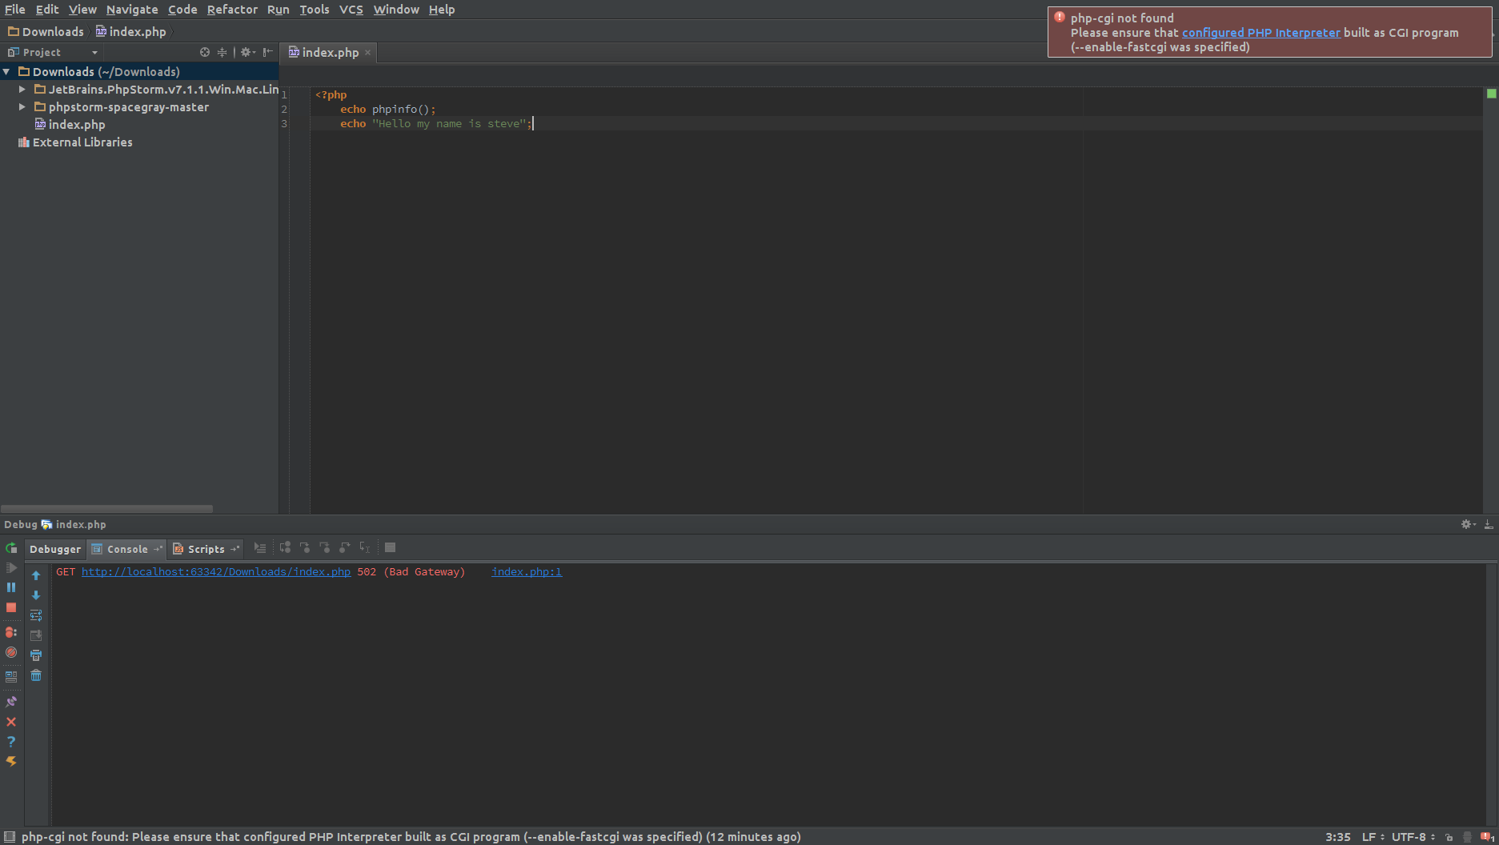Click the Resume Program icon
This screenshot has width=1499, height=845.
(x=11, y=567)
